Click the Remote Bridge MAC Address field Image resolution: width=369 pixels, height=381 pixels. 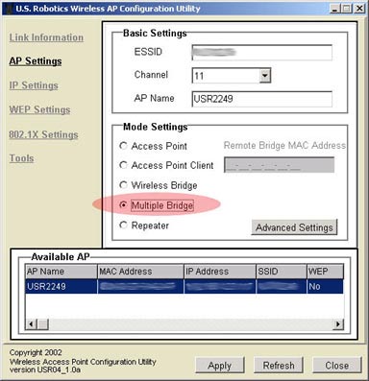pyautogui.click(x=279, y=165)
